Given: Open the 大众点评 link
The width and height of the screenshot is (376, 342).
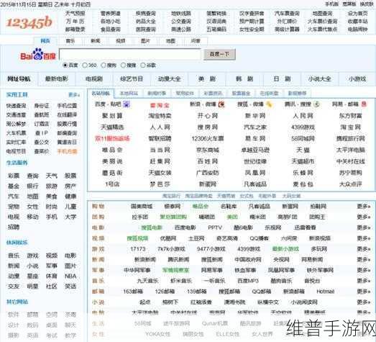Looking at the screenshot, I should [351, 184].
